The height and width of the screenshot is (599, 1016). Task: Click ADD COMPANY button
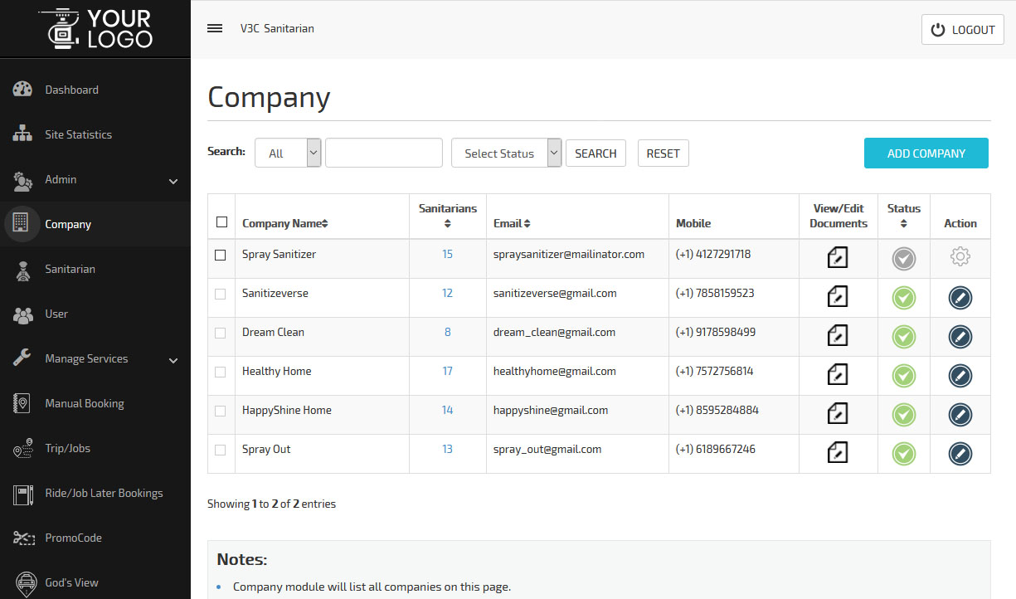(x=926, y=153)
